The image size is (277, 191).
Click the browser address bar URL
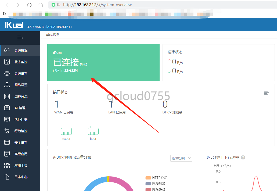tap(97, 5)
